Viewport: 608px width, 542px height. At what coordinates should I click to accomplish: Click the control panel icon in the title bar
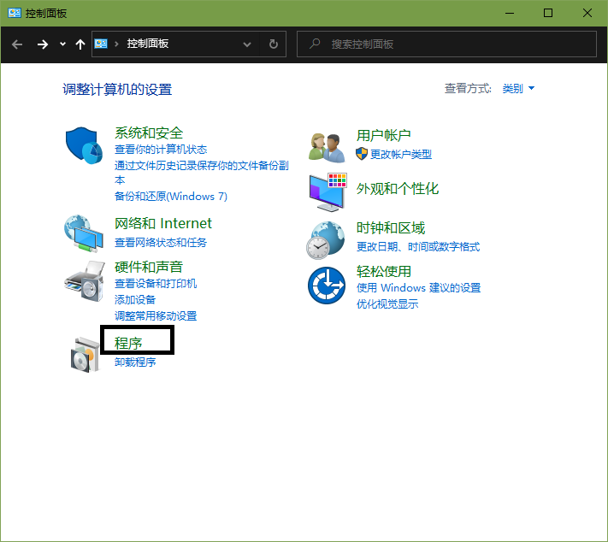tap(15, 13)
